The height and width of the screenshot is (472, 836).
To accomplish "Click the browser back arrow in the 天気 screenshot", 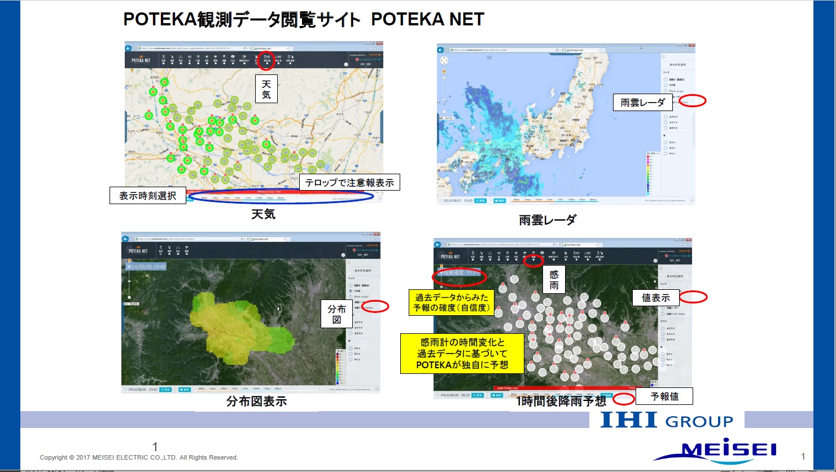I will [x=128, y=48].
